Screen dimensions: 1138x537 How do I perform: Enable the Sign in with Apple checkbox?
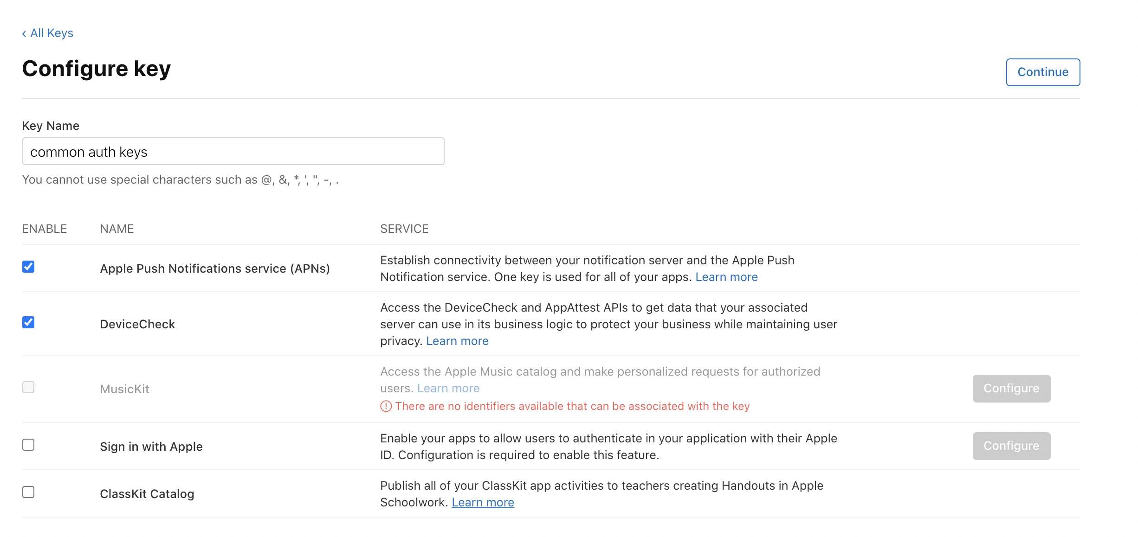click(28, 445)
